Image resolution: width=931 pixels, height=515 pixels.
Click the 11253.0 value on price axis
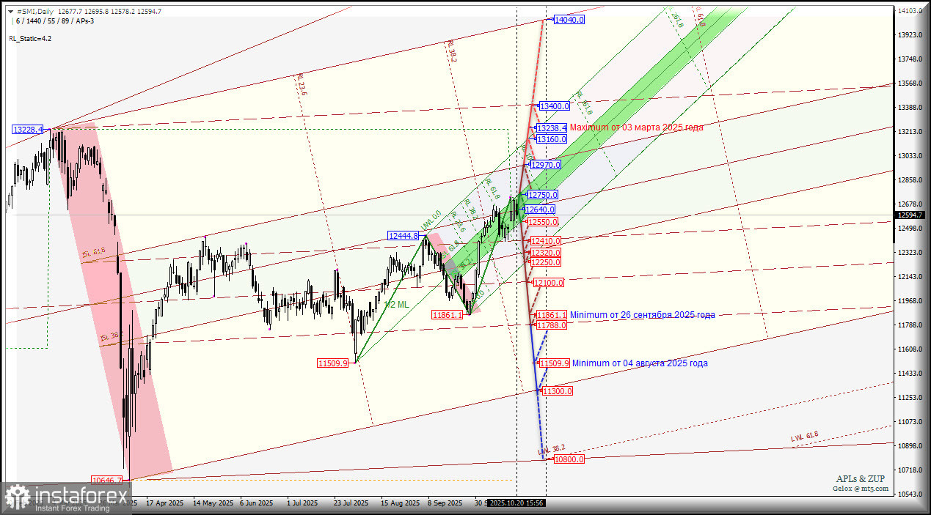click(909, 398)
